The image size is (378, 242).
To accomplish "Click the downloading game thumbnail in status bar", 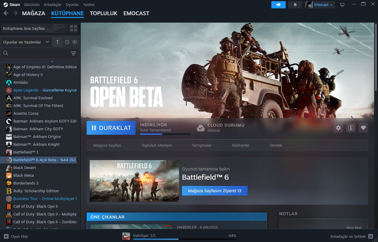I will pyautogui.click(x=126, y=236).
